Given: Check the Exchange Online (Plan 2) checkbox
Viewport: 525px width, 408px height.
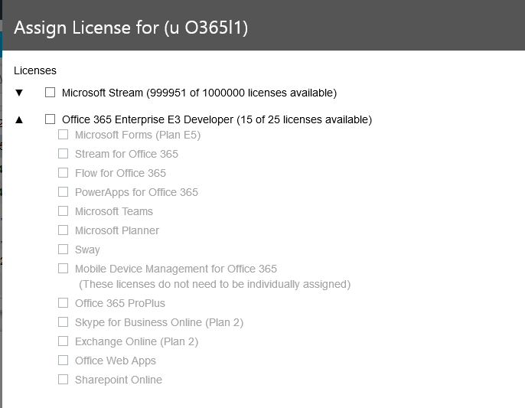Looking at the screenshot, I should click(x=63, y=341).
